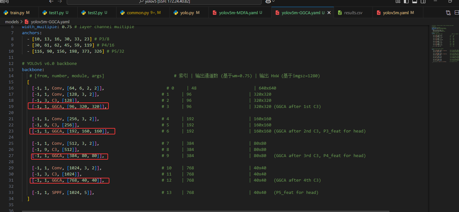459x212 pixels.
Task: Switch to the results.csv tab
Action: 353,13
